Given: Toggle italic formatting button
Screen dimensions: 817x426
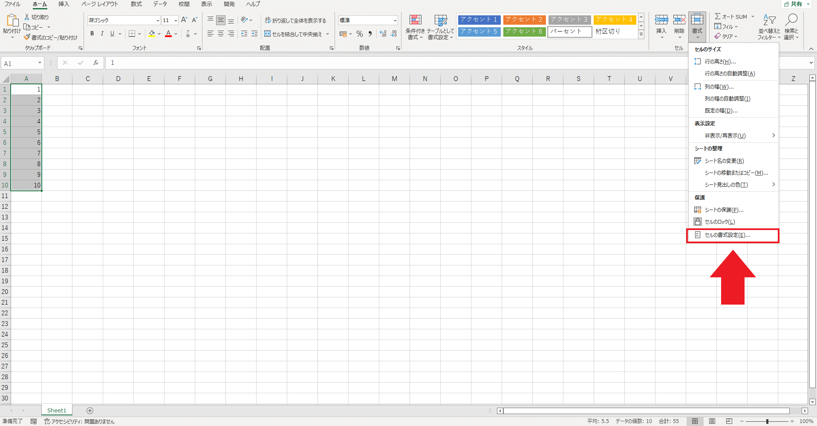Looking at the screenshot, I should [x=102, y=34].
